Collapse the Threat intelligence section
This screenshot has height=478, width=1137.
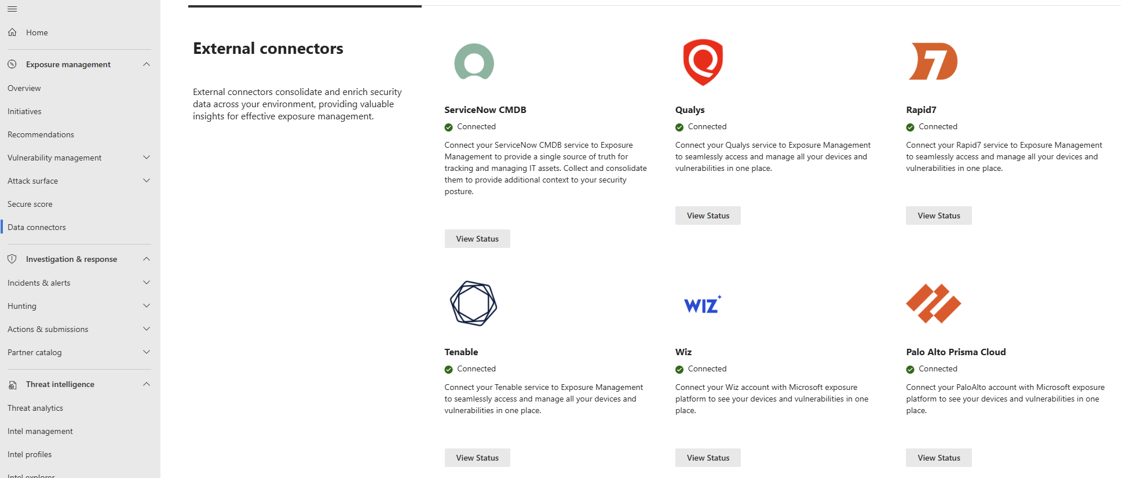pos(147,384)
